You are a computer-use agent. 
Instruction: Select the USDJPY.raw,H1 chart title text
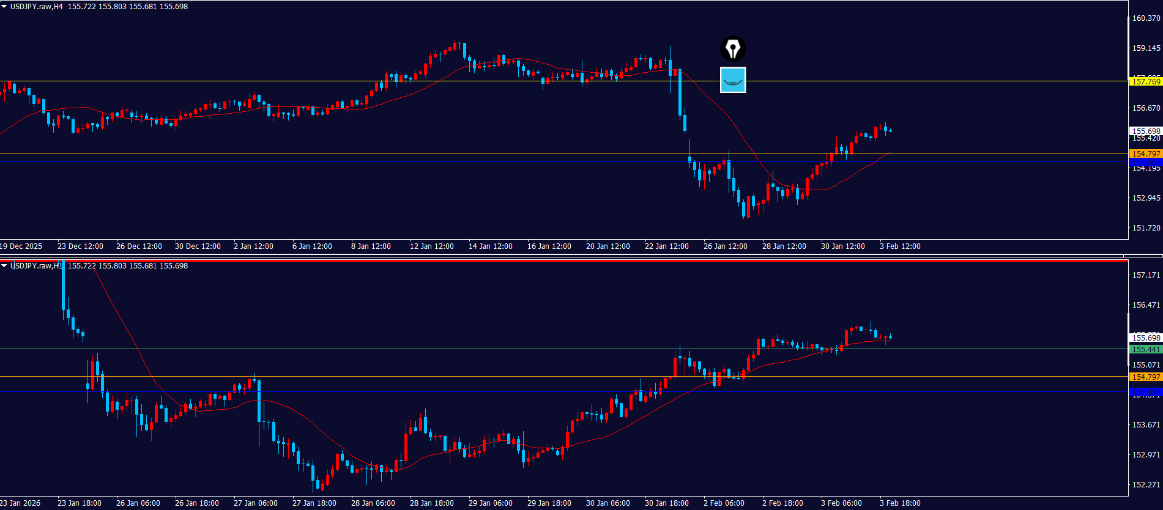pyautogui.click(x=36, y=266)
